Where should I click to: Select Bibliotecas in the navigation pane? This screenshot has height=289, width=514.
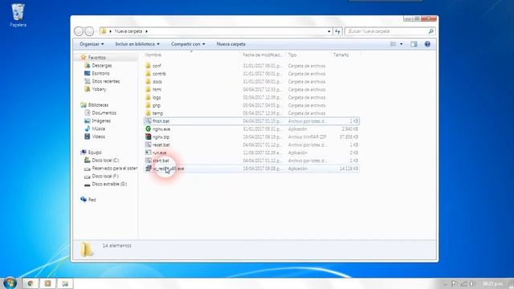(x=98, y=105)
